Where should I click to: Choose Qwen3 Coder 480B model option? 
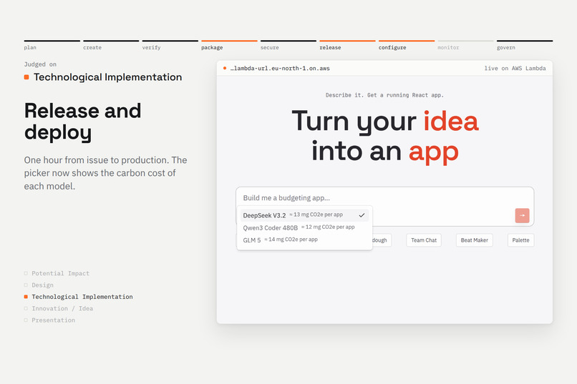click(304, 227)
